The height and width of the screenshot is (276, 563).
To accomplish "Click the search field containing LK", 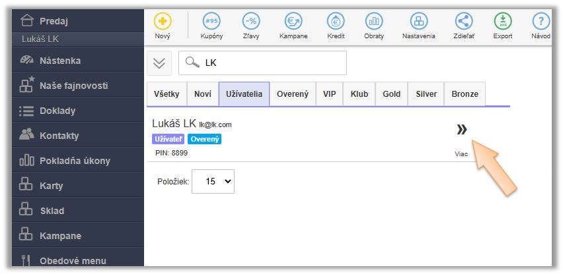I will (271, 63).
